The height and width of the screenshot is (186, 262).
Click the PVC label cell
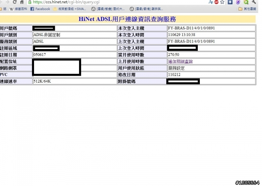tap(16, 74)
